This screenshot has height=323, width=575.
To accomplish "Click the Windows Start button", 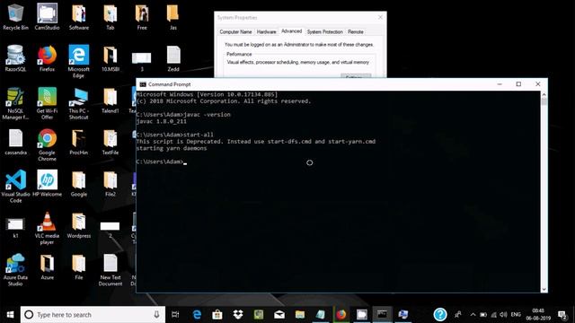I will 10,315.
